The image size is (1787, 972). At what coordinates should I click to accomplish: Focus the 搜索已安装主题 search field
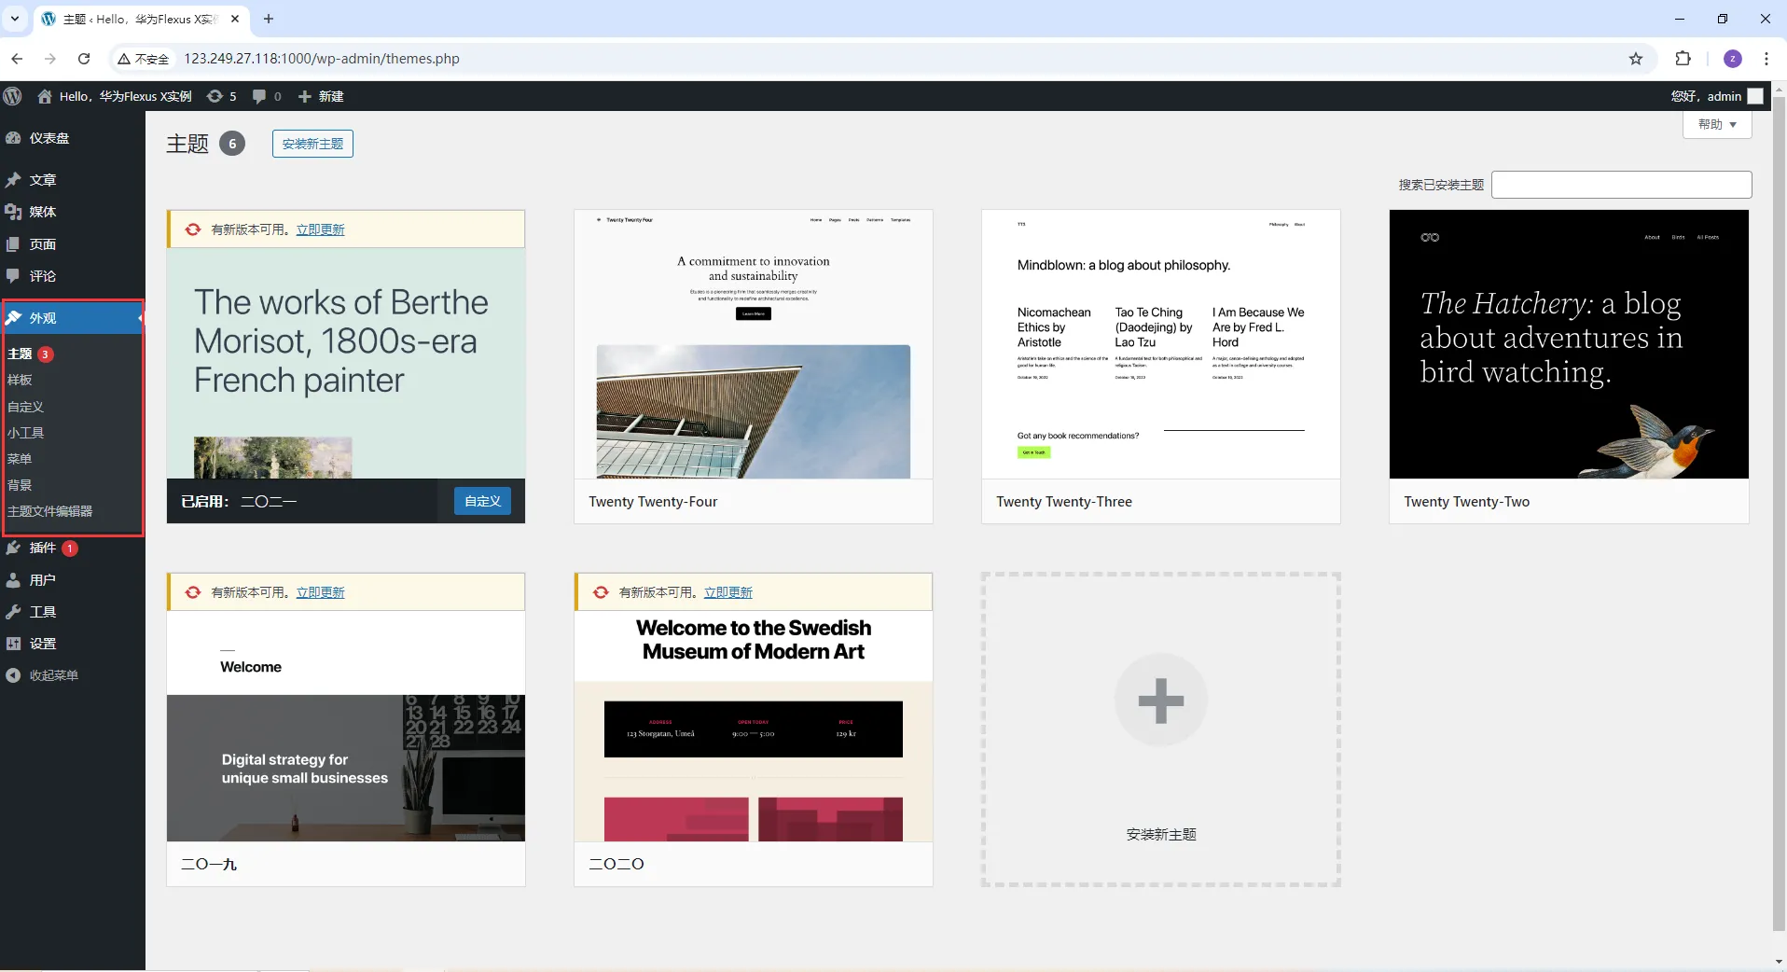point(1621,185)
